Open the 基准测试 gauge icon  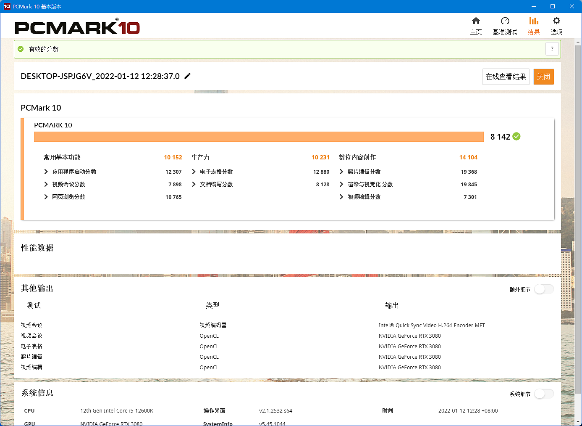pos(505,21)
